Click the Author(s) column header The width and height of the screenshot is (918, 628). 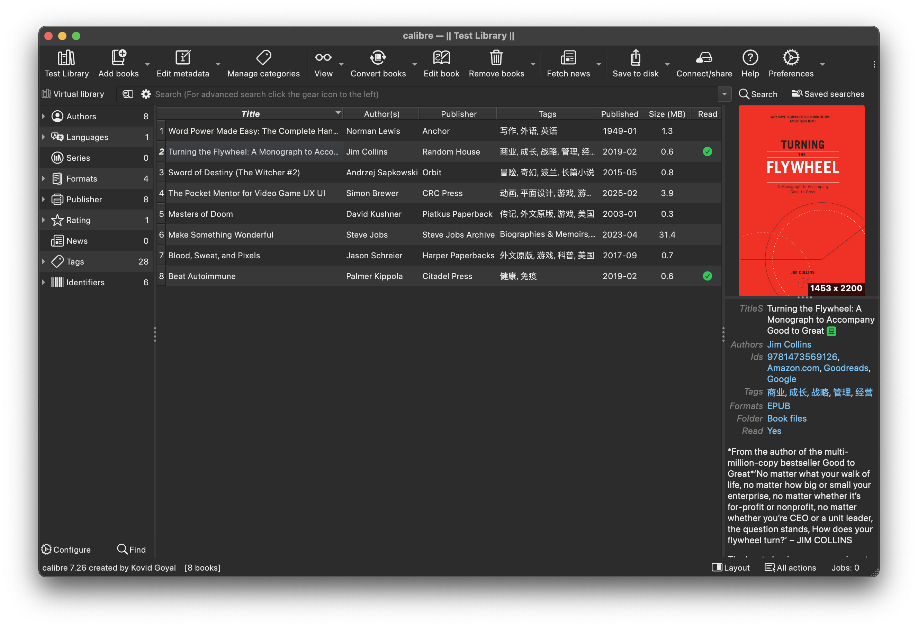[x=381, y=114]
